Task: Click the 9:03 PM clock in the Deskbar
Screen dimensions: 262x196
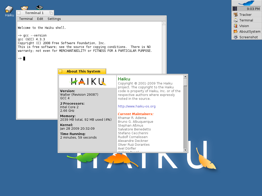Action: coord(253,9)
